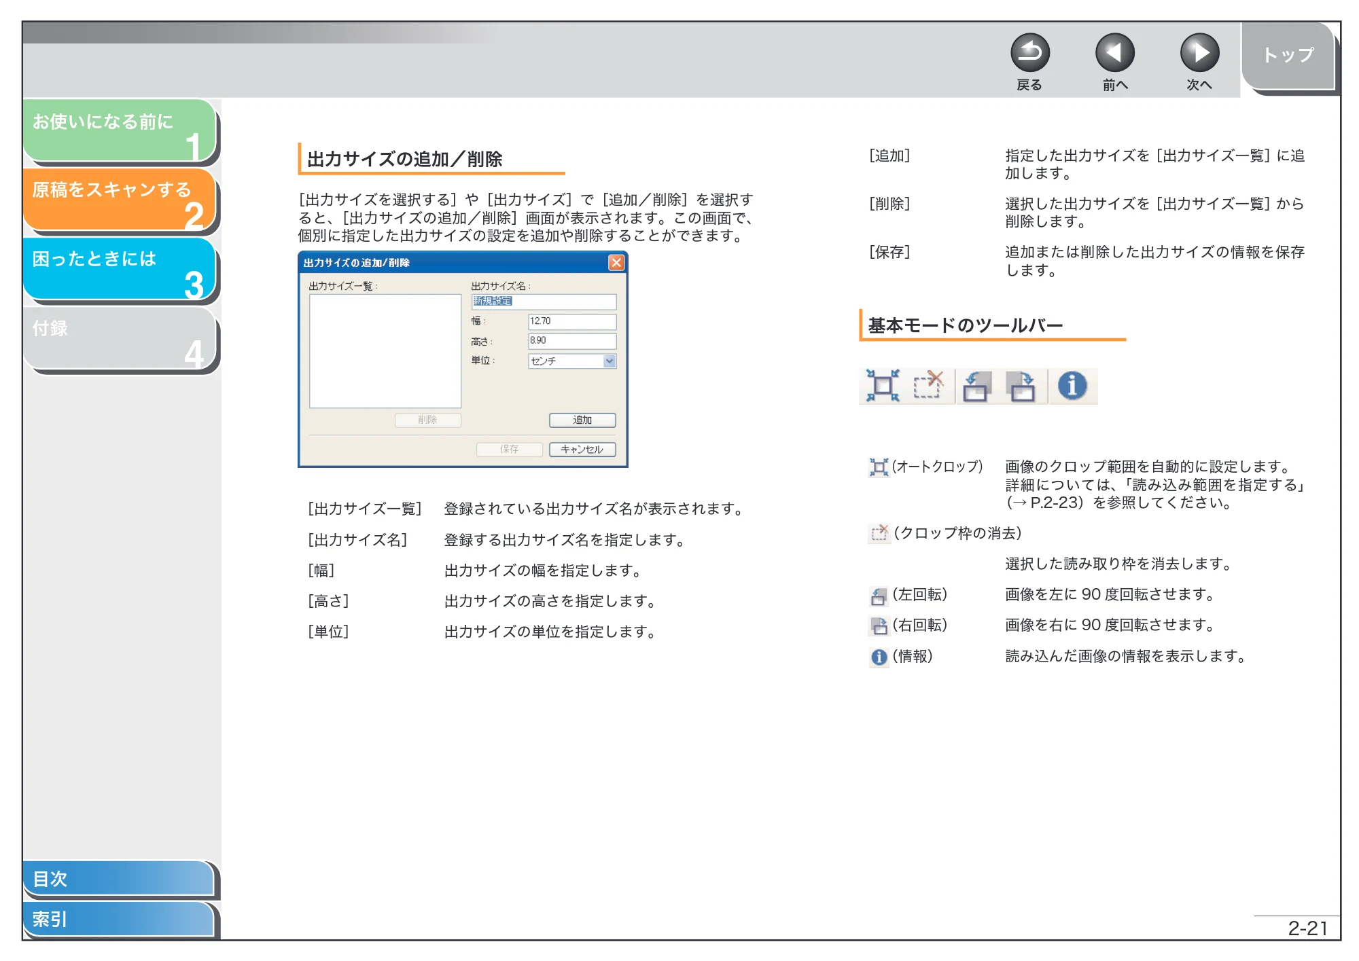Screen dimensions: 1359x961
Task: Click the small 右回転 icon in the list
Action: tap(879, 626)
